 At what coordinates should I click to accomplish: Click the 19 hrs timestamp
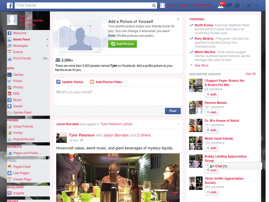73,140
